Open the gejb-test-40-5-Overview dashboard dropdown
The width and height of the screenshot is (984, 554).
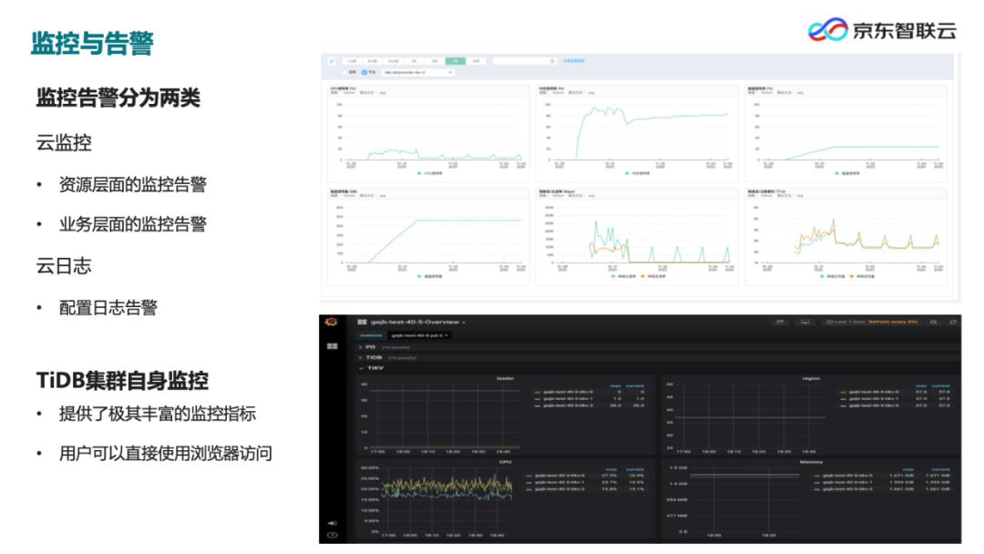418,322
